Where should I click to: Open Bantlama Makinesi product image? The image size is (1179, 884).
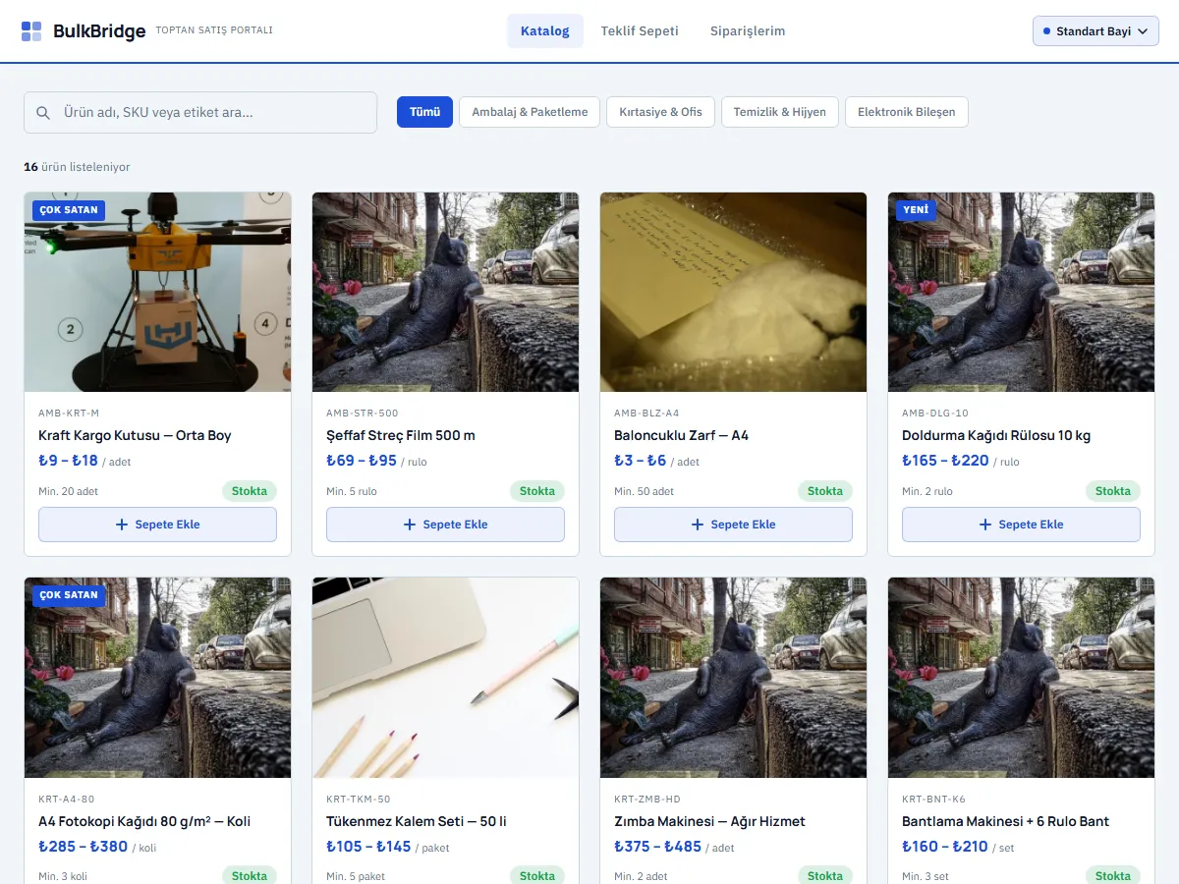(x=1021, y=678)
